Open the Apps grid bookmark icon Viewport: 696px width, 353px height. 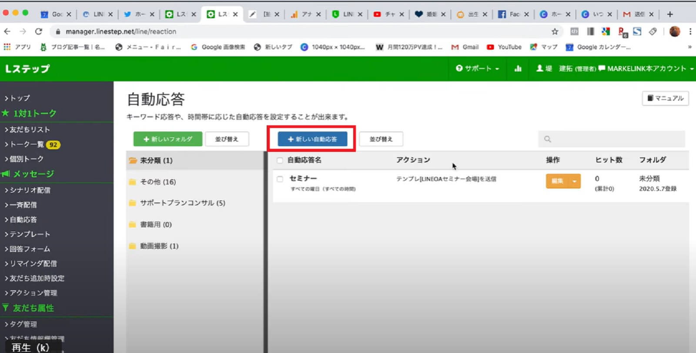click(7, 47)
